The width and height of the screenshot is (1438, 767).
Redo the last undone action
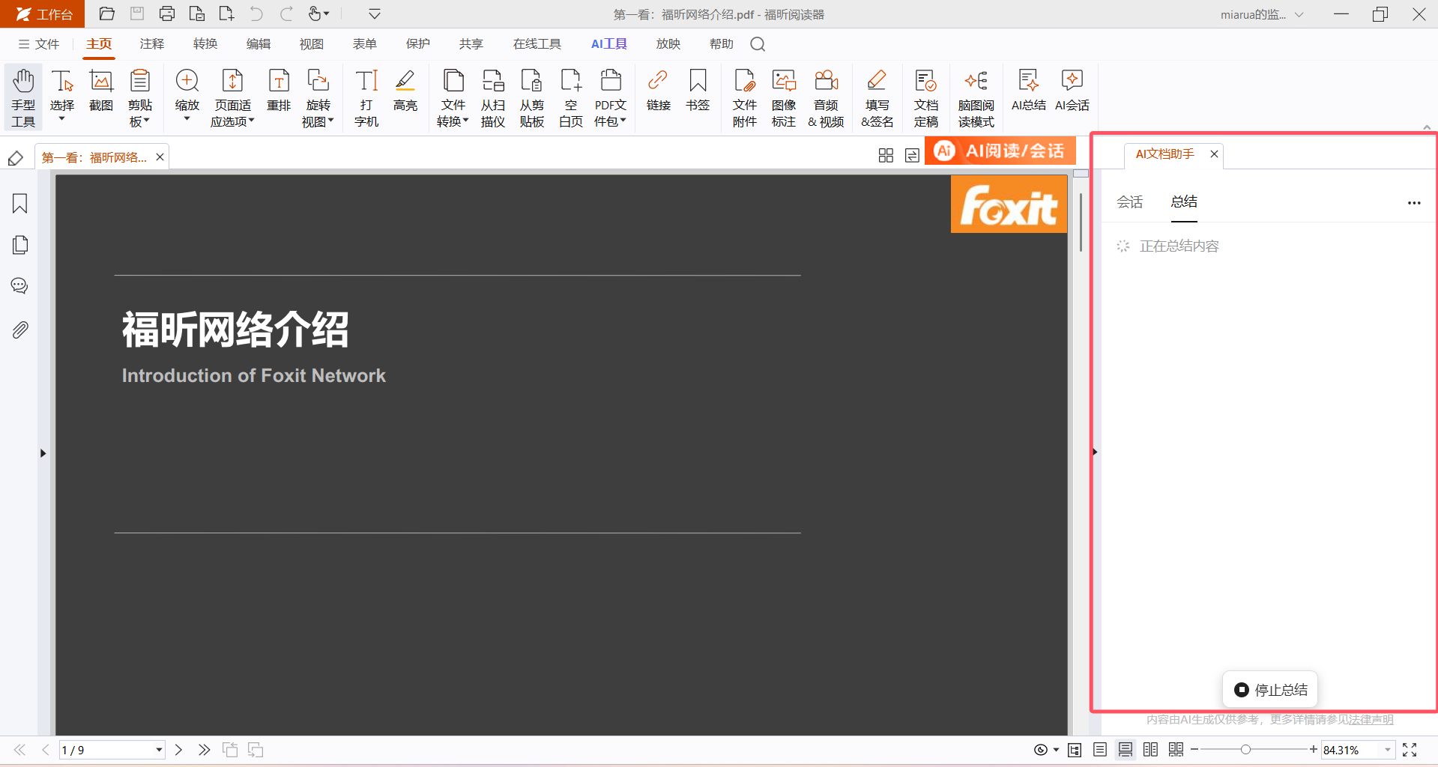point(286,13)
